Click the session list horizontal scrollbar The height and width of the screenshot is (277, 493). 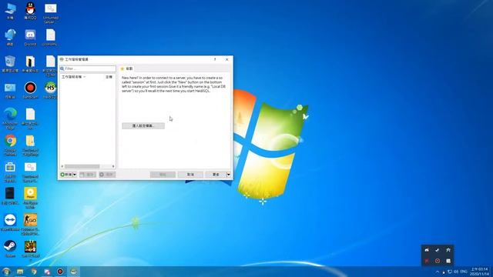(88, 166)
